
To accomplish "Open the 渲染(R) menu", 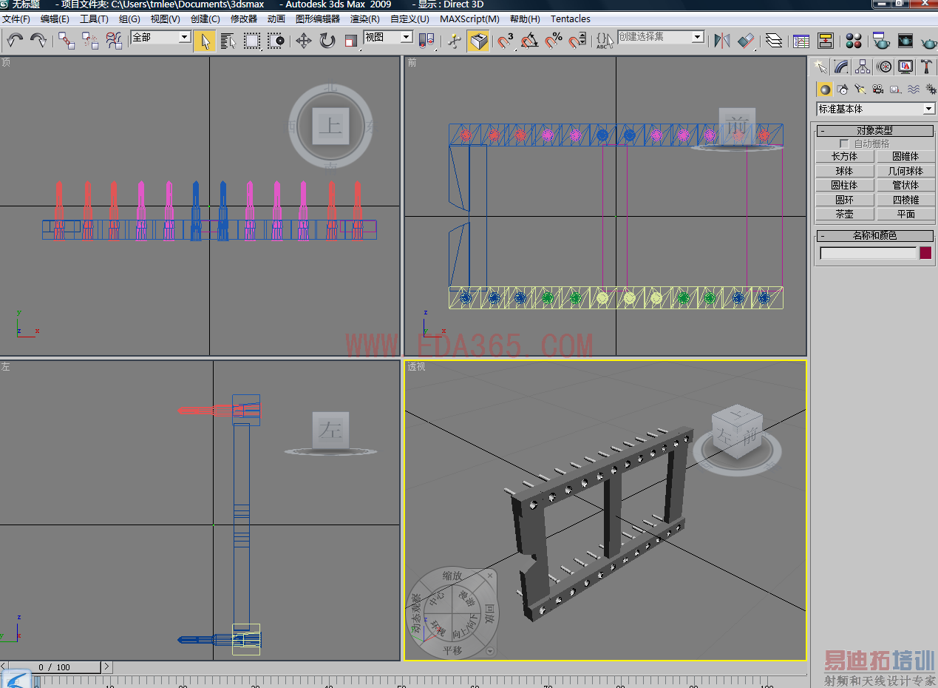I will pos(364,19).
